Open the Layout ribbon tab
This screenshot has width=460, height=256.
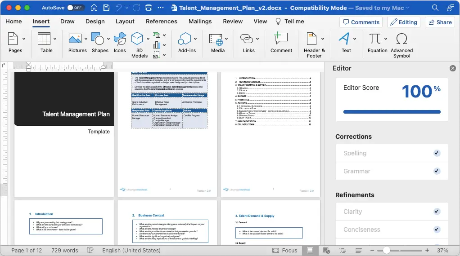tap(125, 22)
